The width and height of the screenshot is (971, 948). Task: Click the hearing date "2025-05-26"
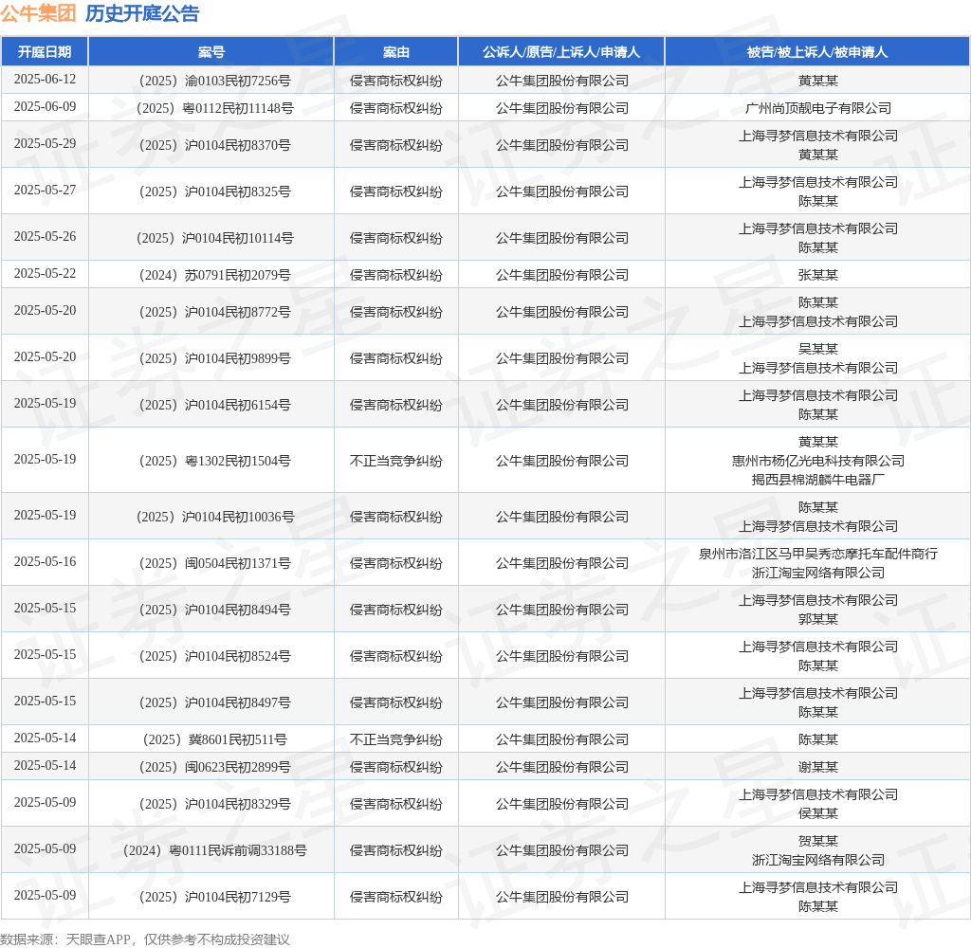(45, 237)
